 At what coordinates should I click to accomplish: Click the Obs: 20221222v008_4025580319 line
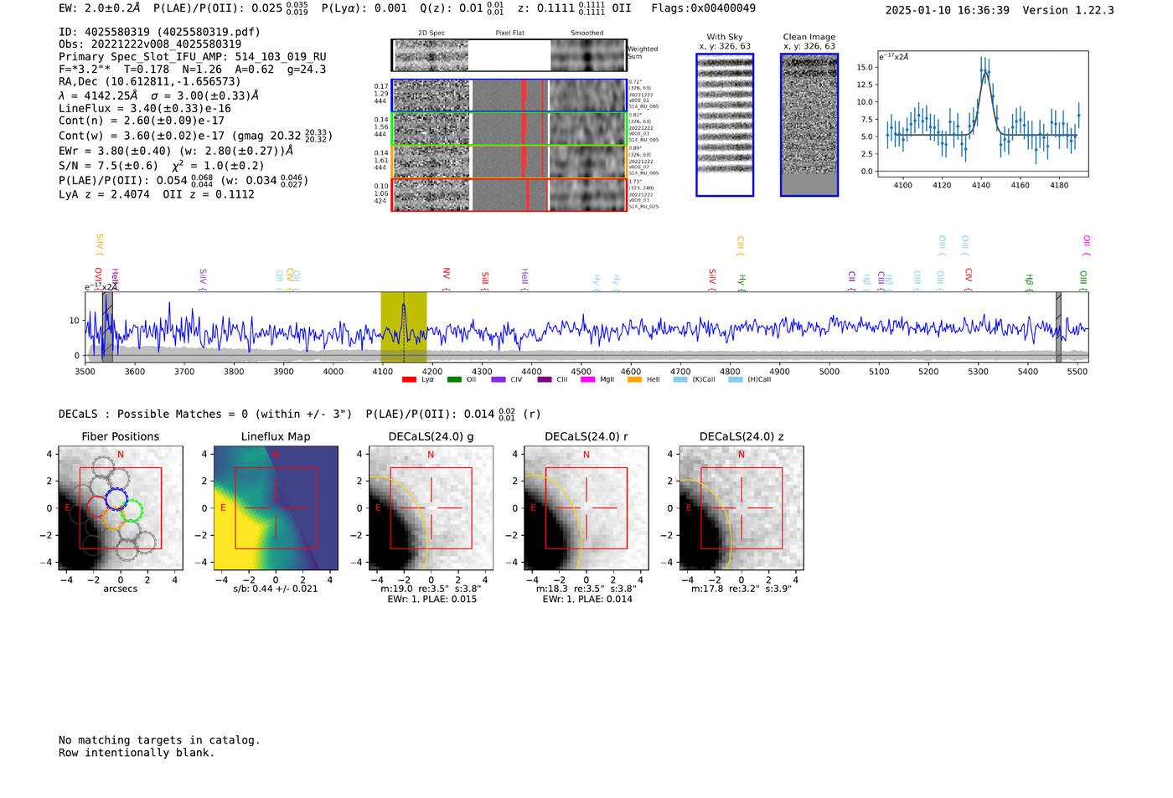coord(150,44)
